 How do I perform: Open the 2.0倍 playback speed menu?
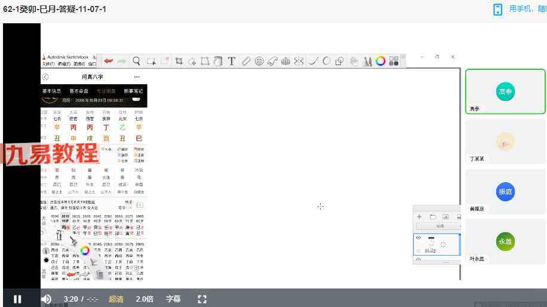[x=145, y=299]
